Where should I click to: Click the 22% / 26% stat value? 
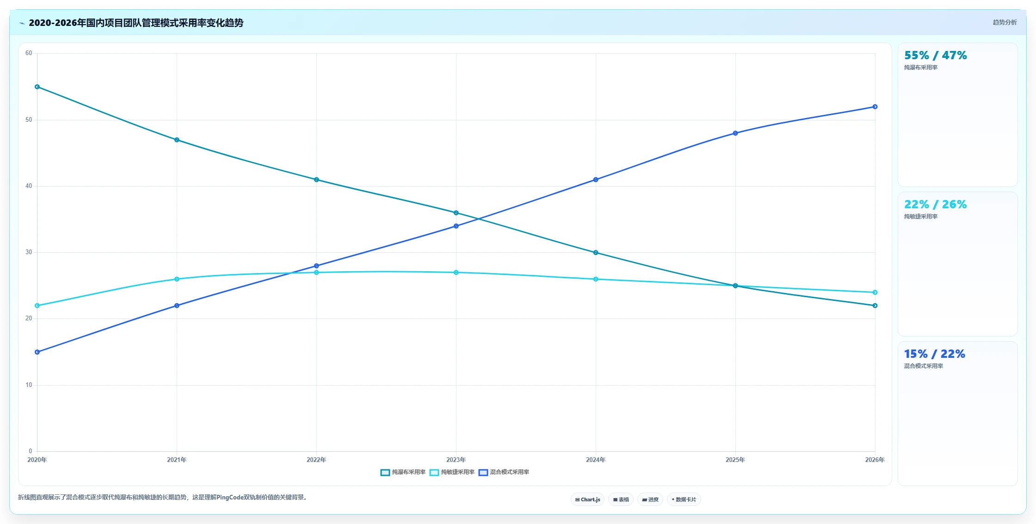936,205
